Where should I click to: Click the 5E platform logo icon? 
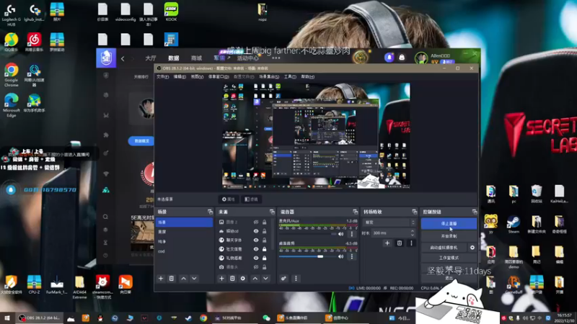106,58
